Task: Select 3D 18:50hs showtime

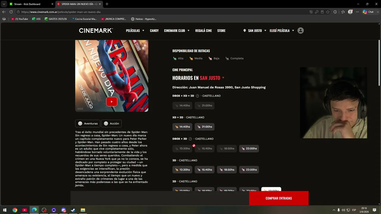Action: [227, 170]
